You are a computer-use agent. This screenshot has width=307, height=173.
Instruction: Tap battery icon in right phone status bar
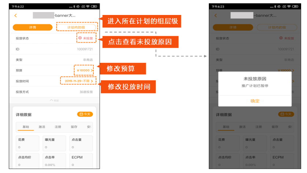point(295,7)
